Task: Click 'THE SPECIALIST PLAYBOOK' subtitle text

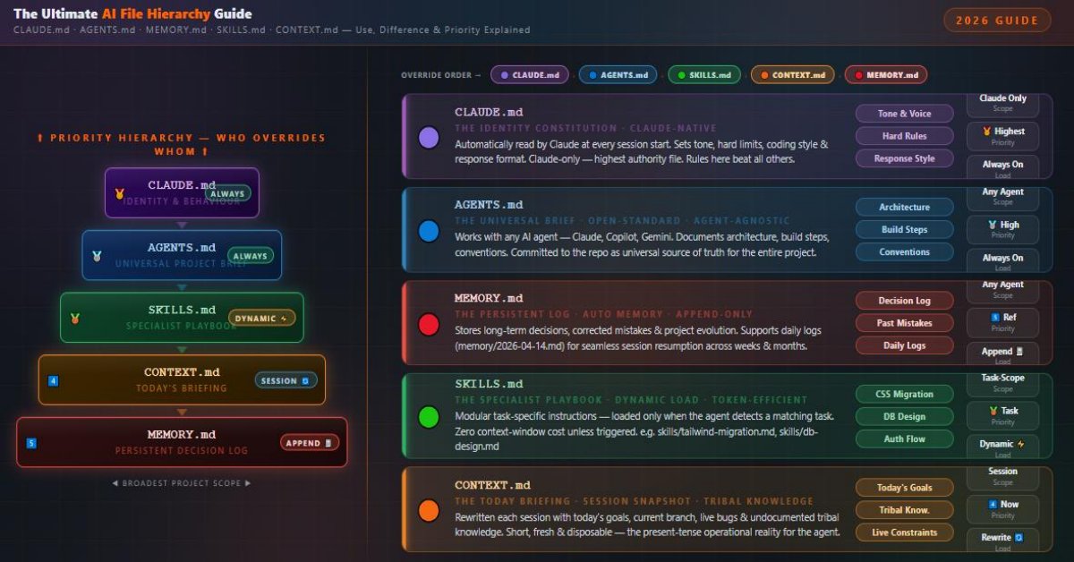Action: pos(529,400)
